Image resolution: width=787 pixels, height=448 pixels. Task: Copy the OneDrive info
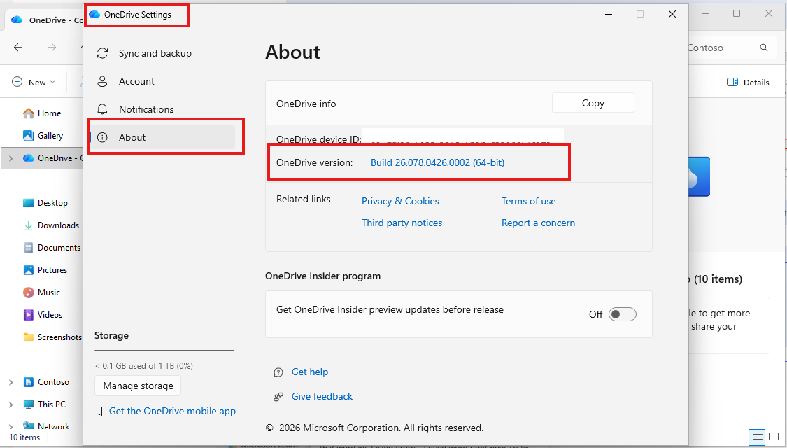593,103
